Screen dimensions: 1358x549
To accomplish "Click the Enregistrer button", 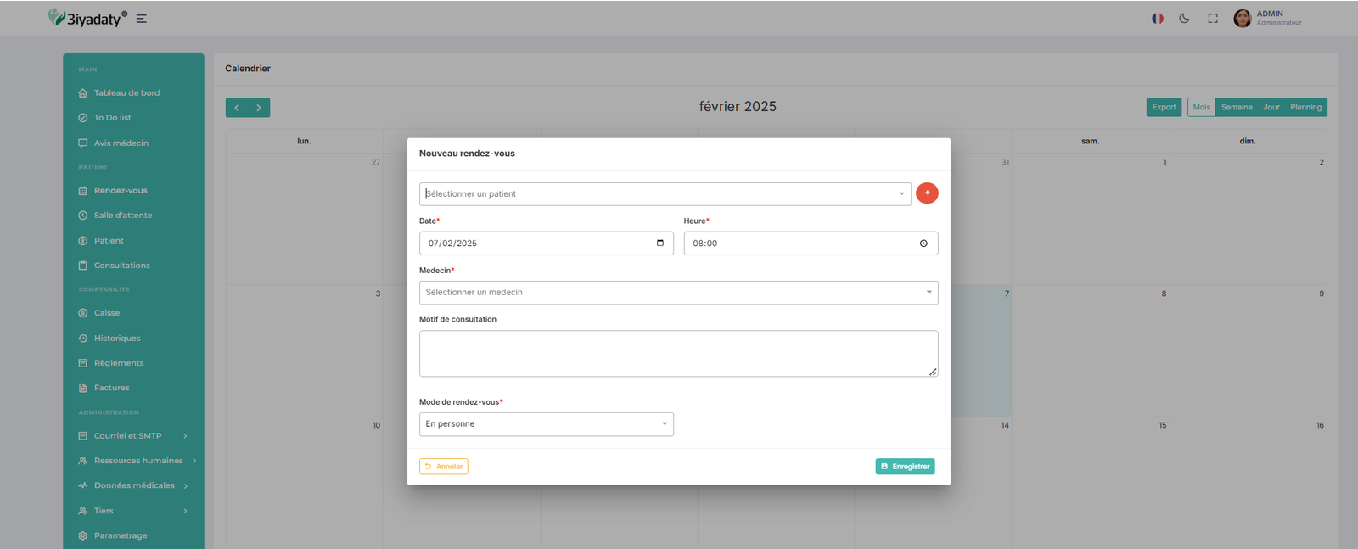I will pyautogui.click(x=905, y=467).
